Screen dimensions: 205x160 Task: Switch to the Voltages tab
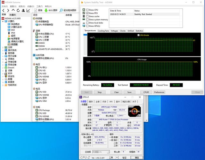click(114, 31)
